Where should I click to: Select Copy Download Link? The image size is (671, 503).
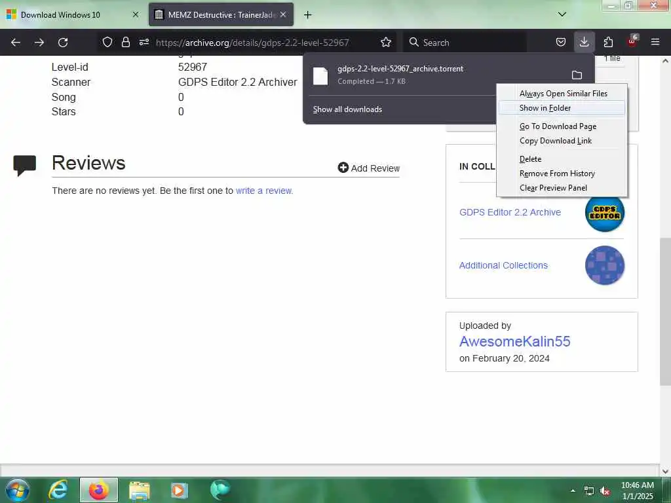pyautogui.click(x=562, y=141)
